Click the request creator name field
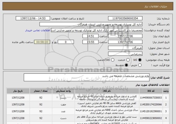Screen dimensions: 176x124 point(97,30)
